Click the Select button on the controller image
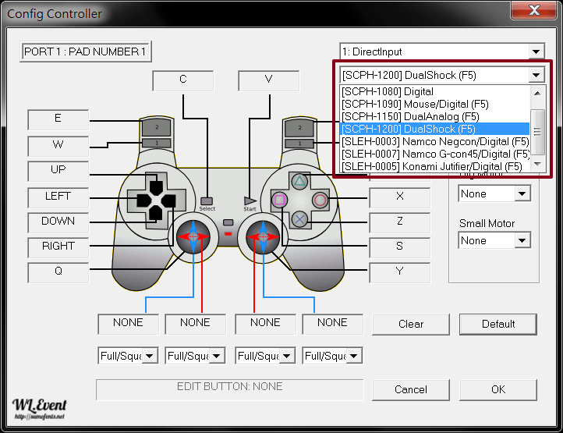The width and height of the screenshot is (563, 433). point(207,201)
